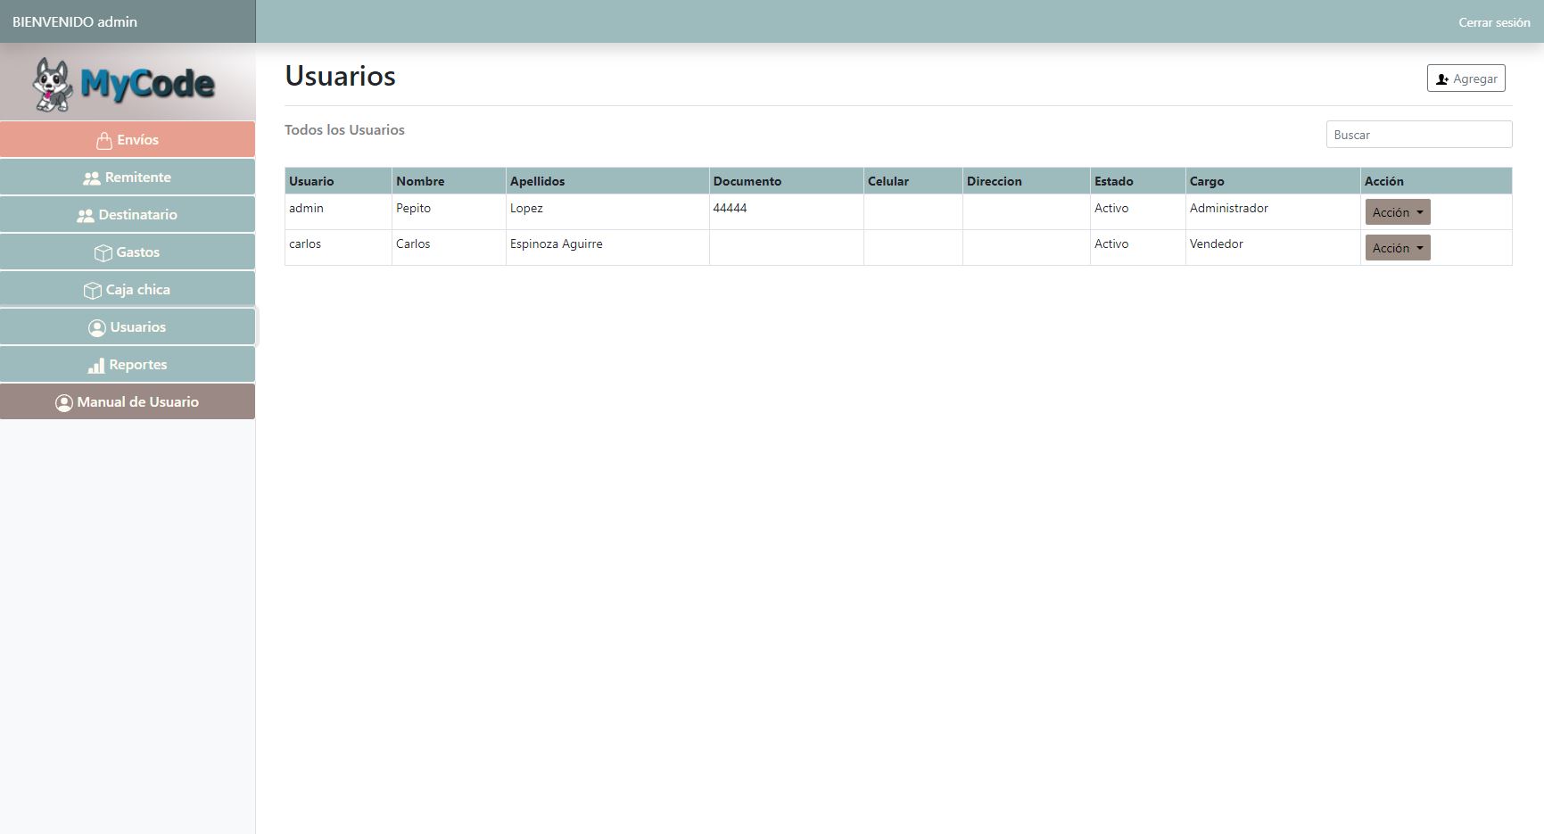The height and width of the screenshot is (834, 1544).
Task: Open the Reportes menu item
Action: [137, 365]
